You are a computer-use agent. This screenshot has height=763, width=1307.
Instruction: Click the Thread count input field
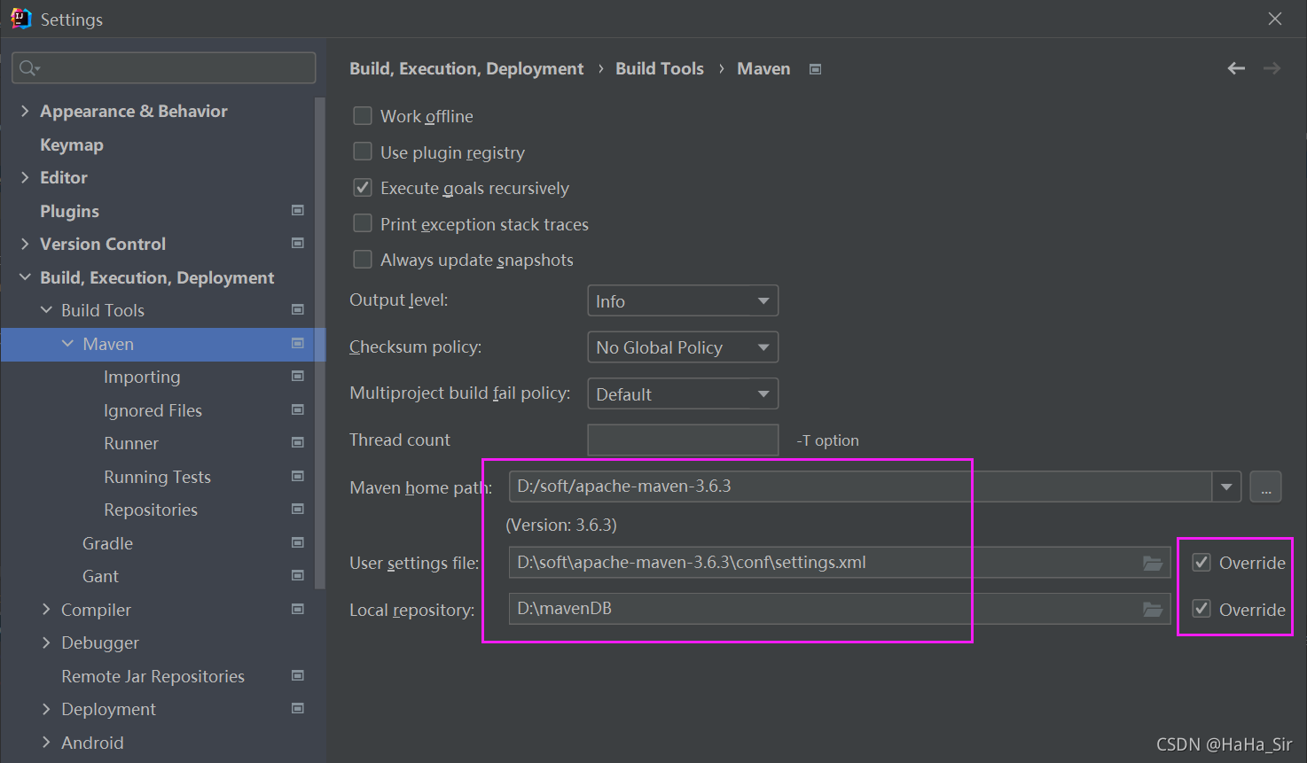(x=683, y=440)
